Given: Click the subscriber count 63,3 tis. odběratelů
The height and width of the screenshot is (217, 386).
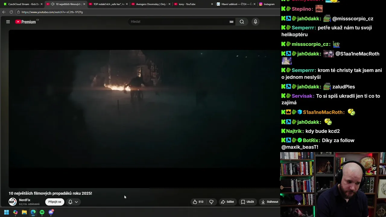Looking at the screenshot, I should tap(29, 204).
